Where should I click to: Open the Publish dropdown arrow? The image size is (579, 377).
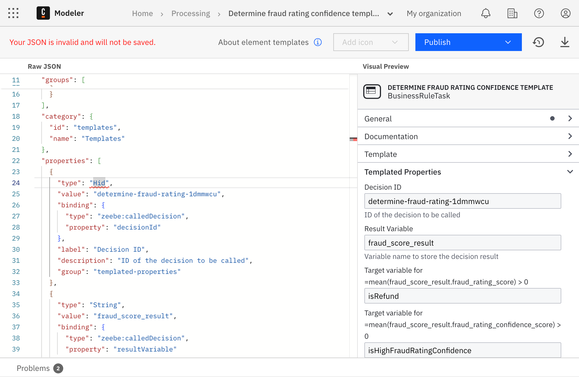click(508, 42)
